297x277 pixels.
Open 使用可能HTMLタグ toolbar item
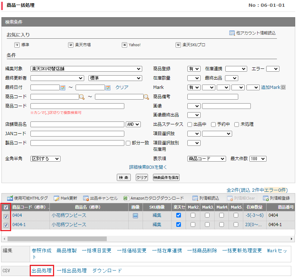coord(28,198)
